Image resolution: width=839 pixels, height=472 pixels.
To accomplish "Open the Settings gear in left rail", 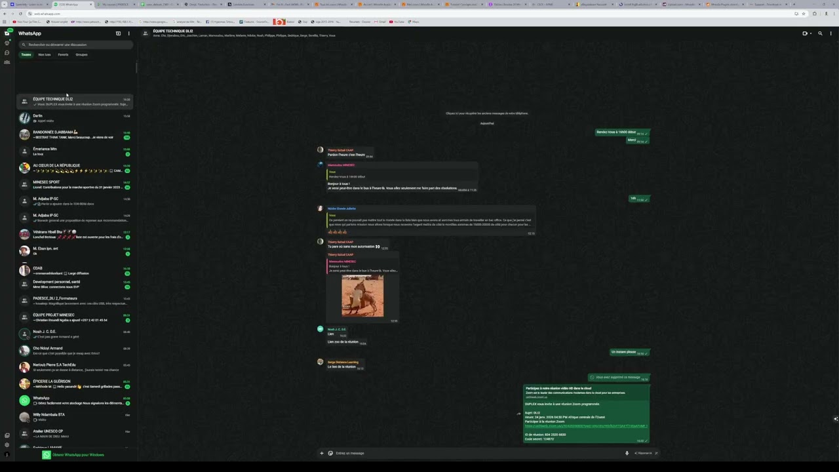I will tap(7, 444).
